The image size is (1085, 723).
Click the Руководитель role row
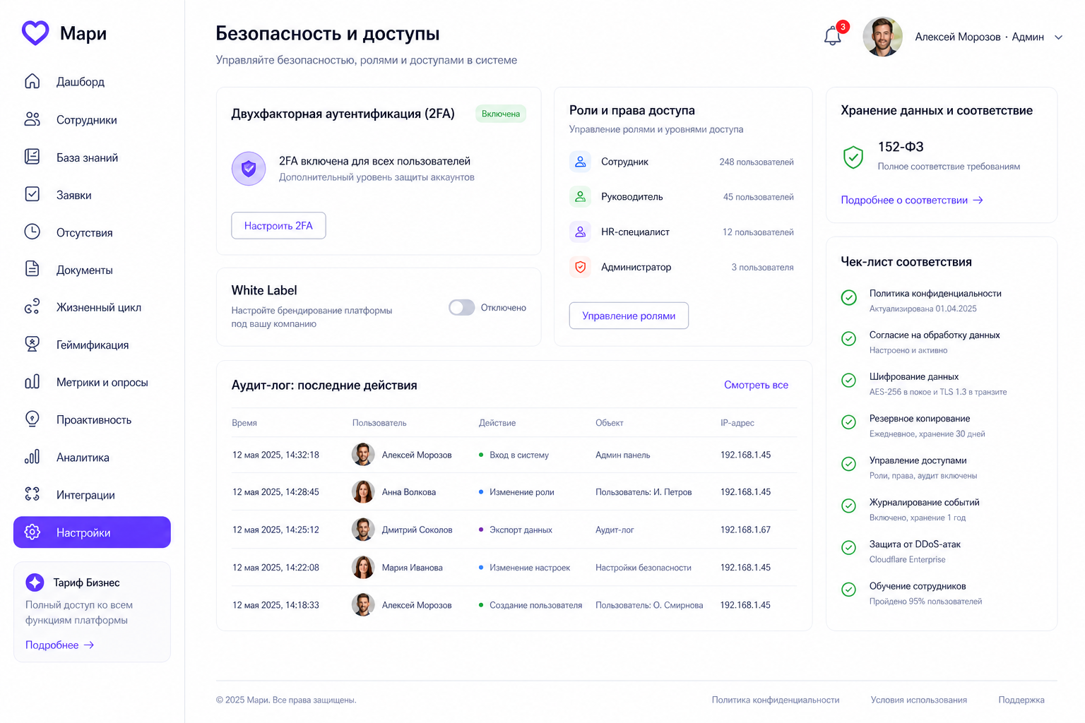[x=682, y=197]
